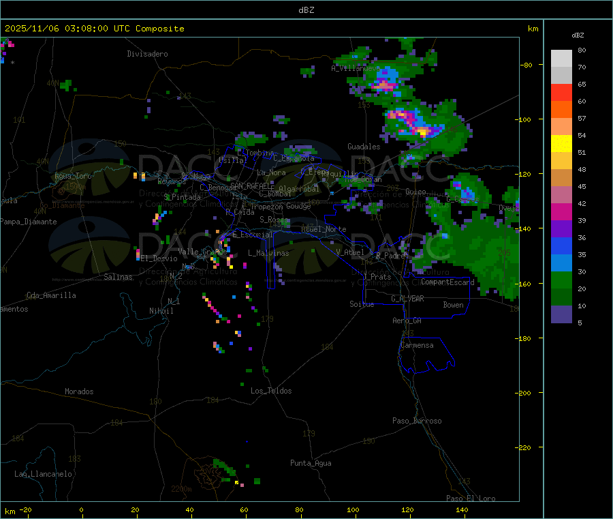This screenshot has width=613, height=519.
Task: Click the 'R_Padre' label
Action: tap(390, 256)
